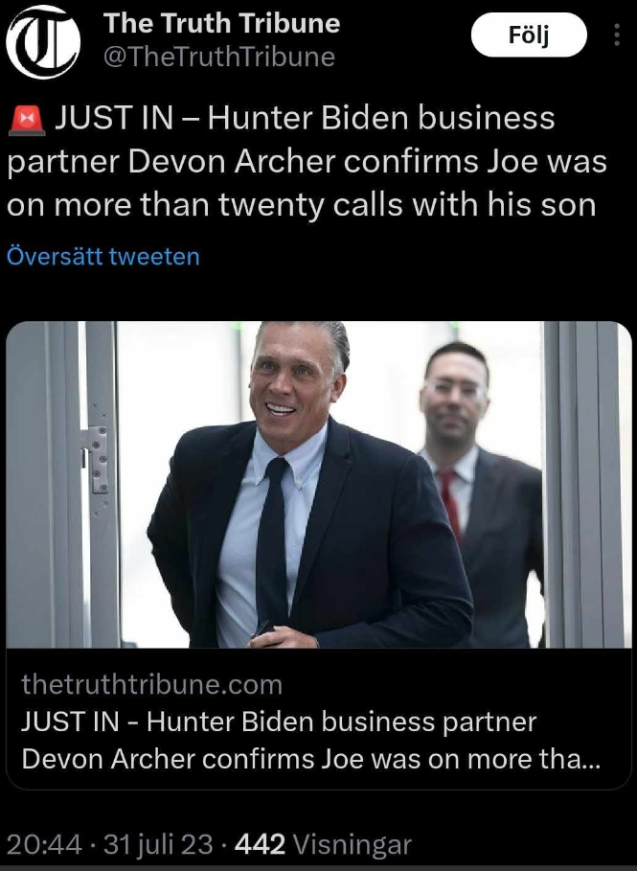This screenshot has width=637, height=871.
Task: Open the three-dot more options menu
Action: pyautogui.click(x=616, y=36)
